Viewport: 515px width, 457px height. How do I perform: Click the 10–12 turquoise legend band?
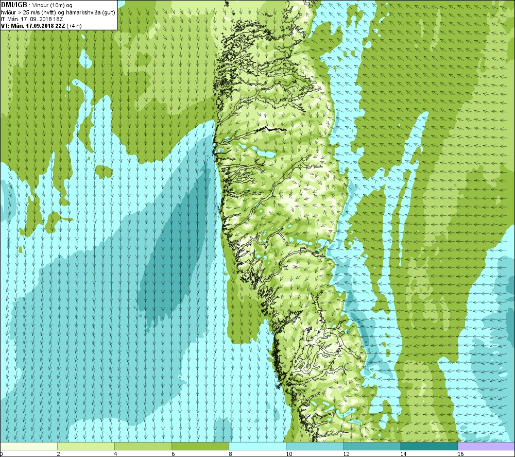315,446
